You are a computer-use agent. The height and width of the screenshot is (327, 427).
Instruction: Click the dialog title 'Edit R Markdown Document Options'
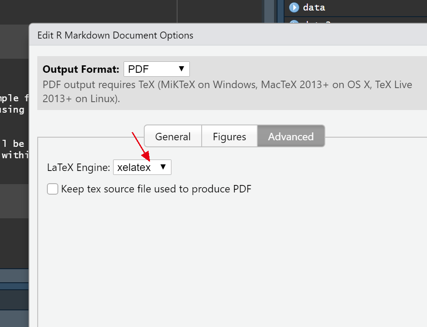(115, 35)
